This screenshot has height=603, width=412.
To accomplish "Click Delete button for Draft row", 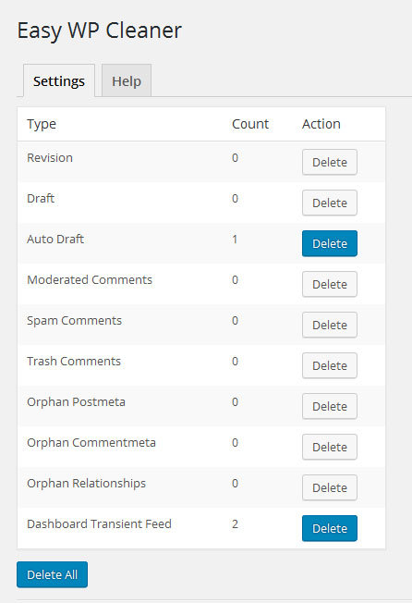I will pos(330,203).
